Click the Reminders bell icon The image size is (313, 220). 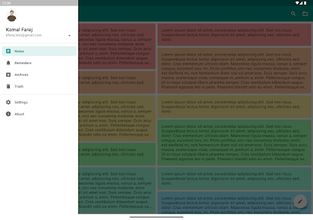pos(8,63)
